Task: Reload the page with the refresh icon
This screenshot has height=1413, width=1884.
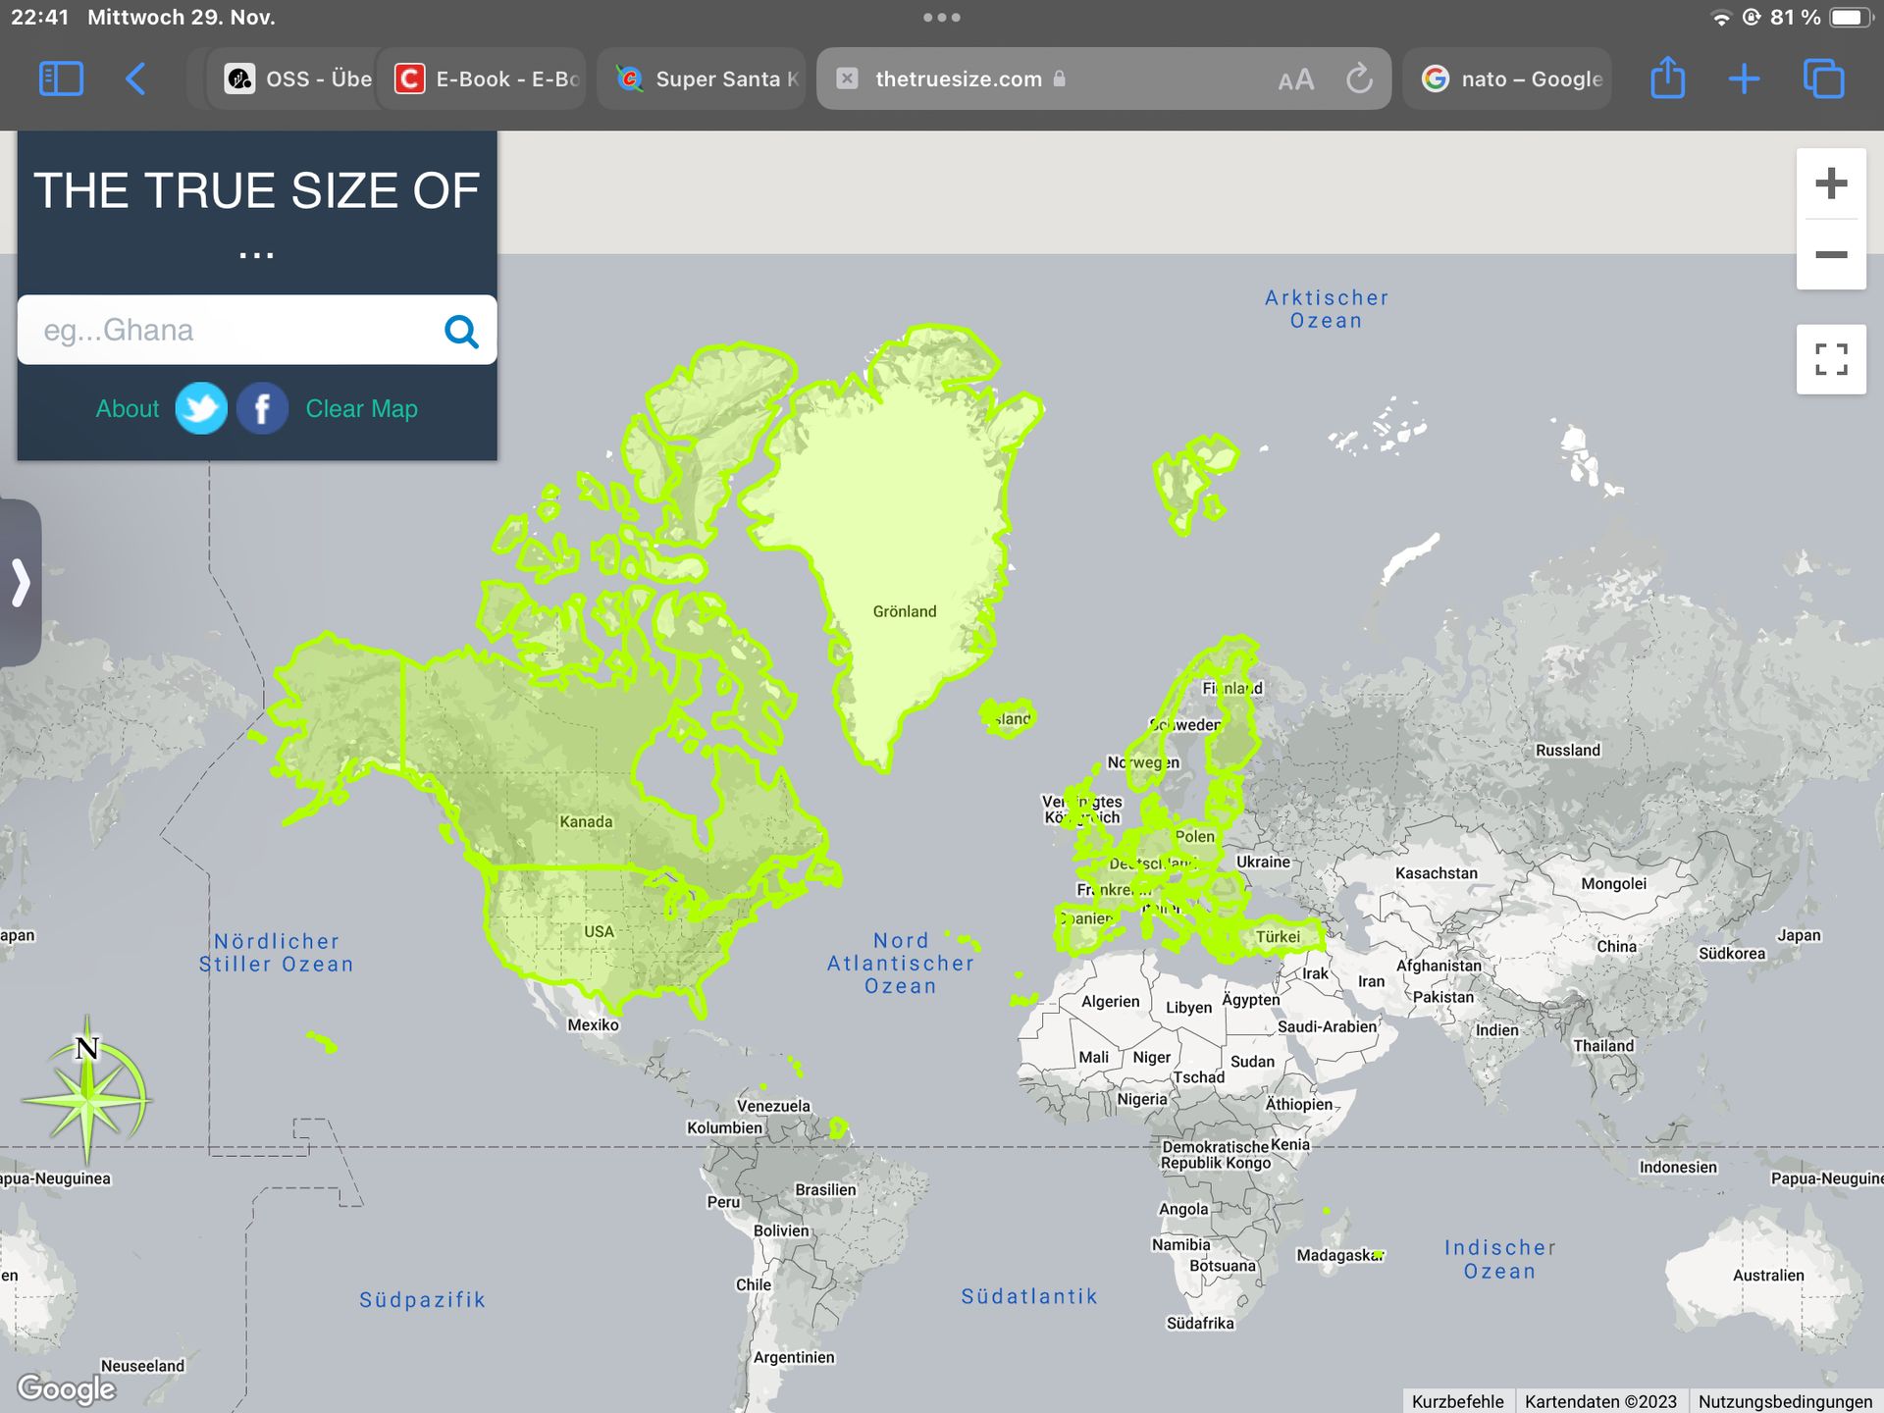Action: (x=1359, y=78)
